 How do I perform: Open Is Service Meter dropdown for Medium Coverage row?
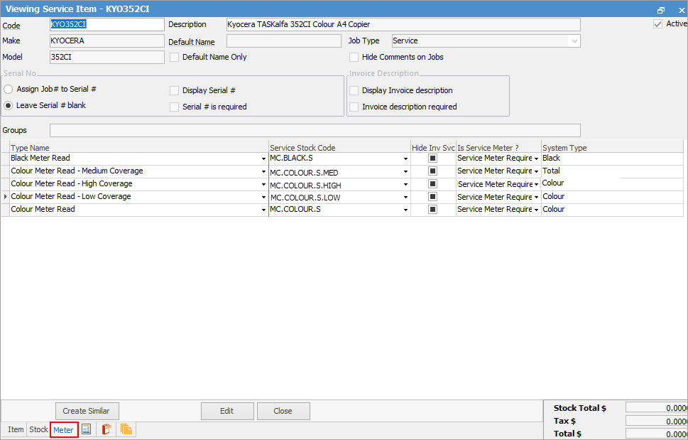click(537, 172)
